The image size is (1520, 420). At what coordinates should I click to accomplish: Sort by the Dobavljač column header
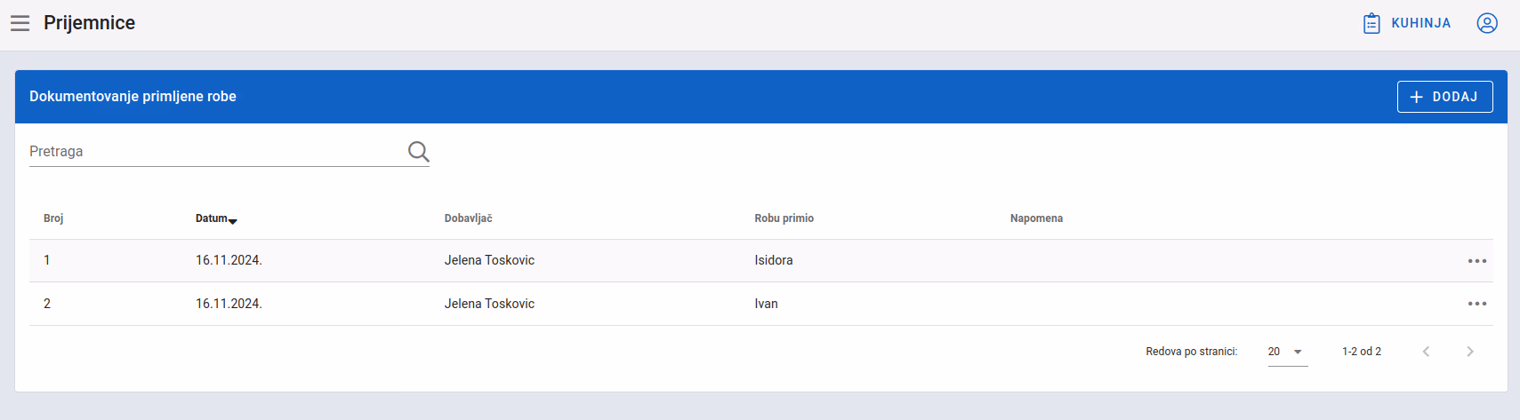point(468,218)
